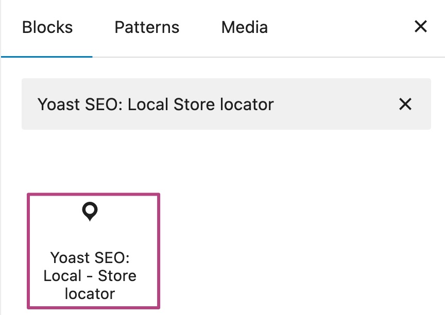Screen dimensions: 445x315
Task: Choose the highlighted Store locator block tile
Action: click(x=93, y=251)
